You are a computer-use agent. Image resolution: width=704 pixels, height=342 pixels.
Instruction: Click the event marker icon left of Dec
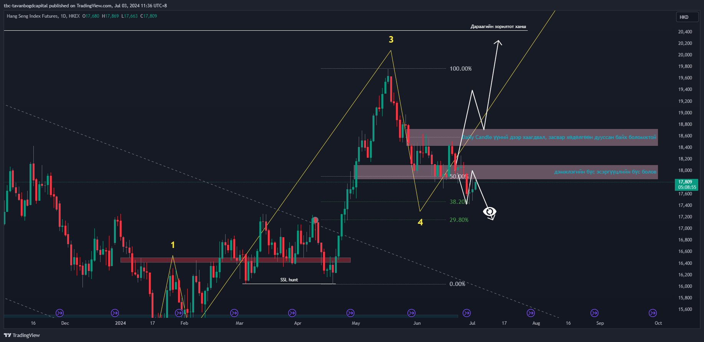(x=59, y=313)
